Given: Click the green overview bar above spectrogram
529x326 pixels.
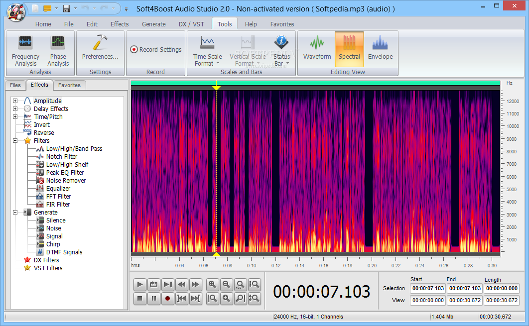Looking at the screenshot, I should 315,83.
